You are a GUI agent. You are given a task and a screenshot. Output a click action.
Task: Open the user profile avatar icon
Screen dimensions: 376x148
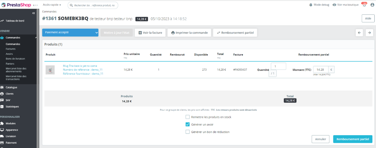coord(372,5)
